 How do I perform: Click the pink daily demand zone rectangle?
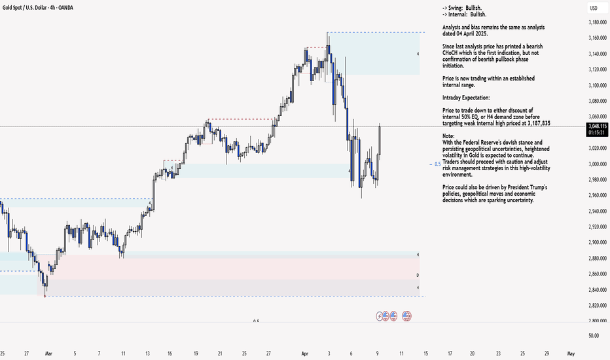click(234, 267)
